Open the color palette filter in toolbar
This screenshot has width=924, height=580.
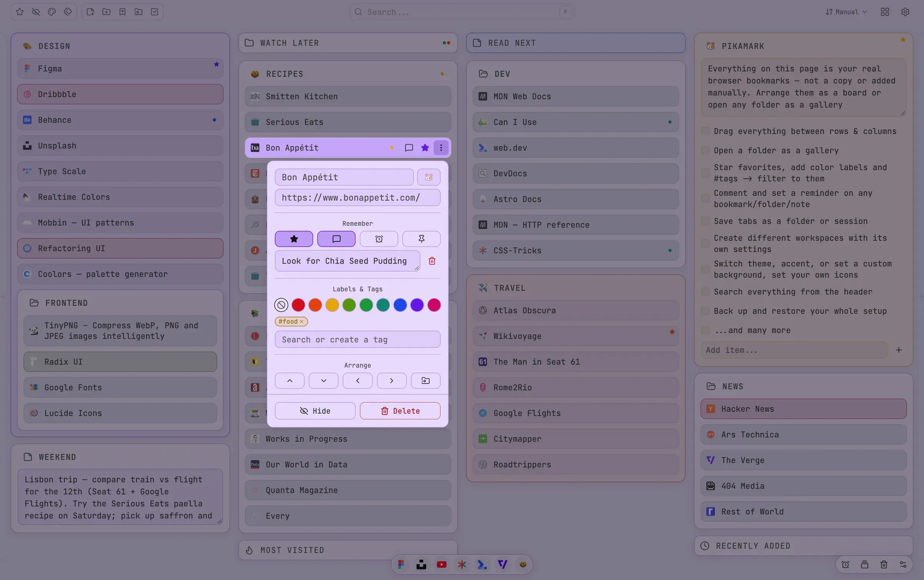52,12
